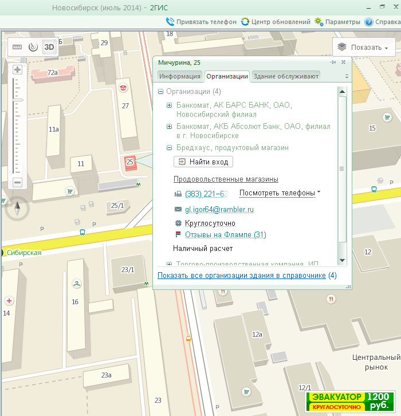
Task: Zoom in with the plus button
Action: [x=18, y=70]
